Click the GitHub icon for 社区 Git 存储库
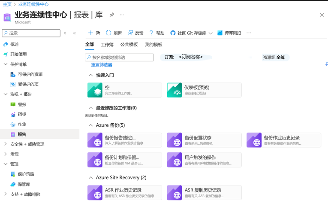Screen dimensions: 328x213 pyautogui.click(x=173, y=33)
